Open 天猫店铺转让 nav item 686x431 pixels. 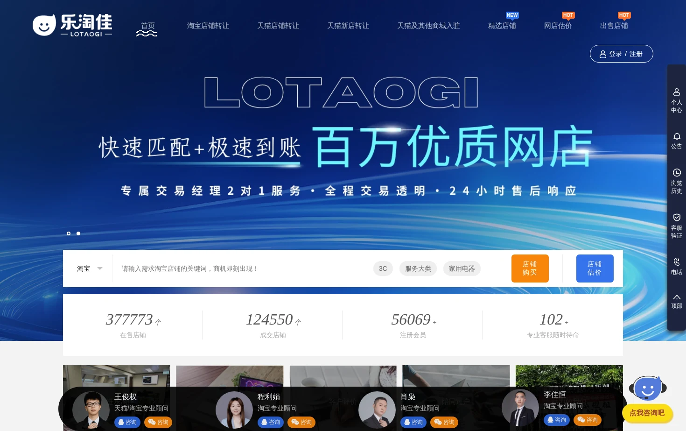click(278, 26)
